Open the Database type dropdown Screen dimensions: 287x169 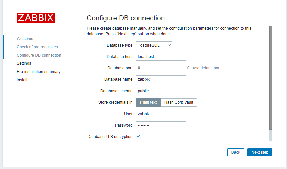pyautogui.click(x=154, y=45)
